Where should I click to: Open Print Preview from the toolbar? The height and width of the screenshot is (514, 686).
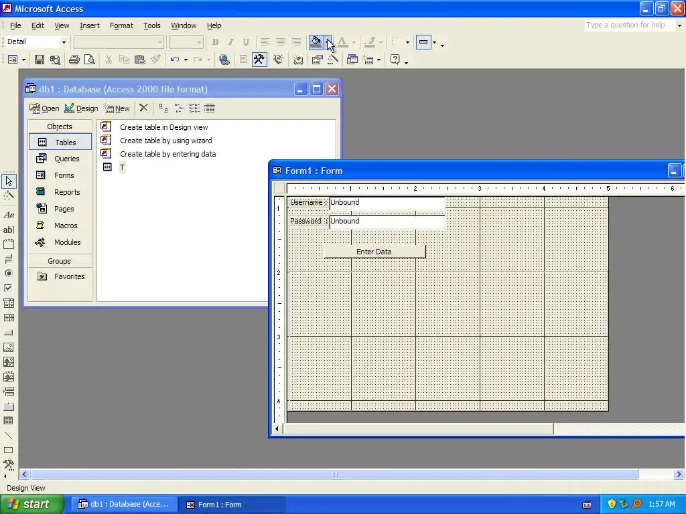[x=90, y=60]
